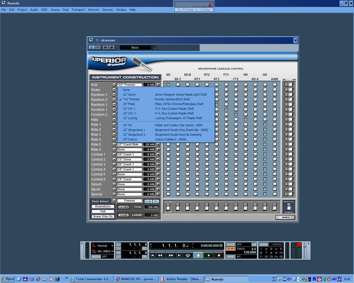The width and height of the screenshot is (354, 283).
Task: Audition the Kick instrument speaker icon
Action: (158, 85)
